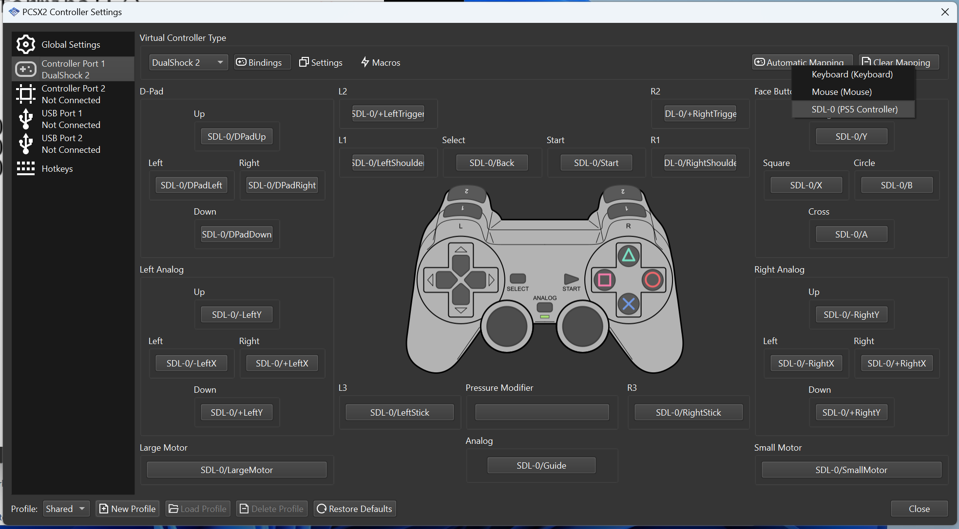Open Hotkeys using the keypad icon
The image size is (959, 529).
point(25,168)
